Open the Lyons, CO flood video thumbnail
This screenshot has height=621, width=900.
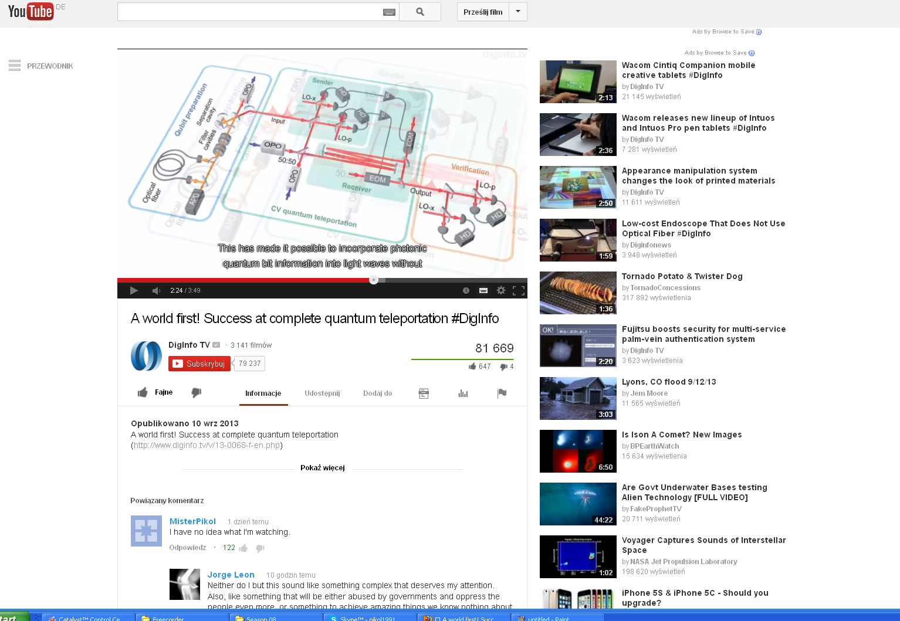578,398
